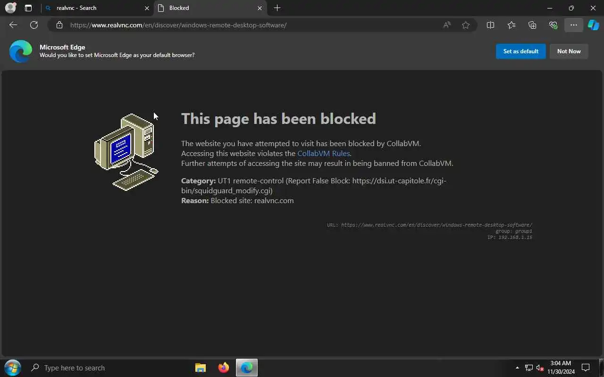Click the Category UT1 remote-control text
Image resolution: width=604 pixels, height=377 pixels.
click(314, 186)
